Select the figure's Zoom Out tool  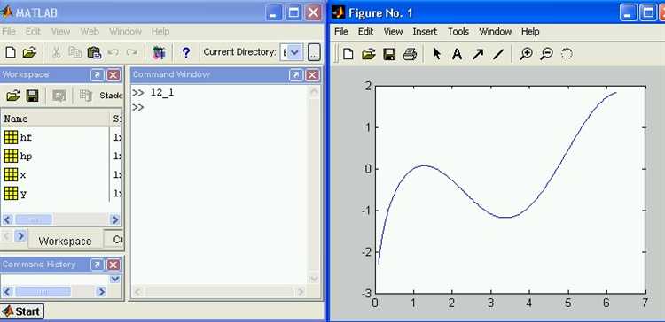point(547,54)
